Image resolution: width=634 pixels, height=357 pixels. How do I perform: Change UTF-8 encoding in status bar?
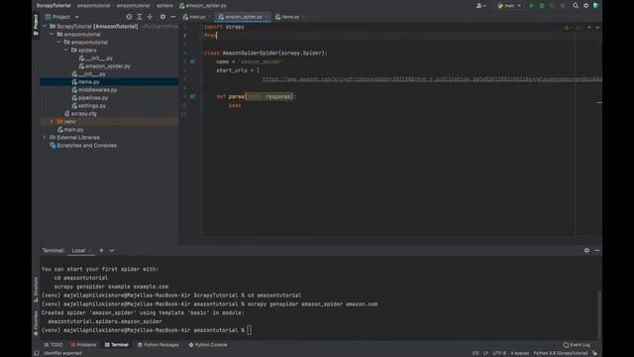(499, 353)
